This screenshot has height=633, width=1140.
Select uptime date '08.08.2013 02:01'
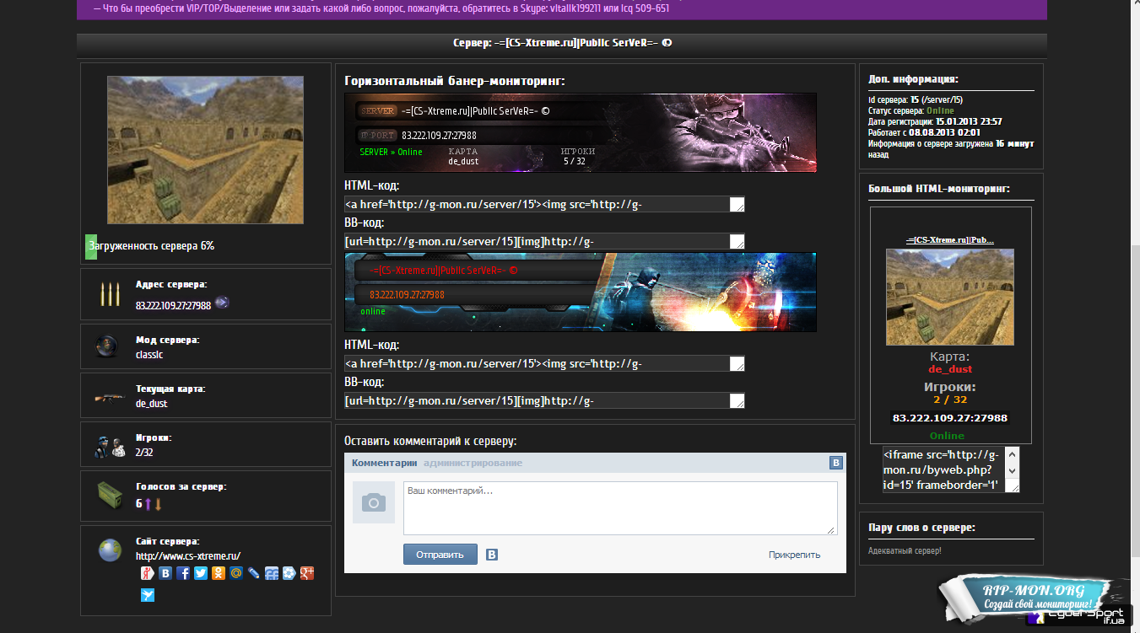[944, 132]
